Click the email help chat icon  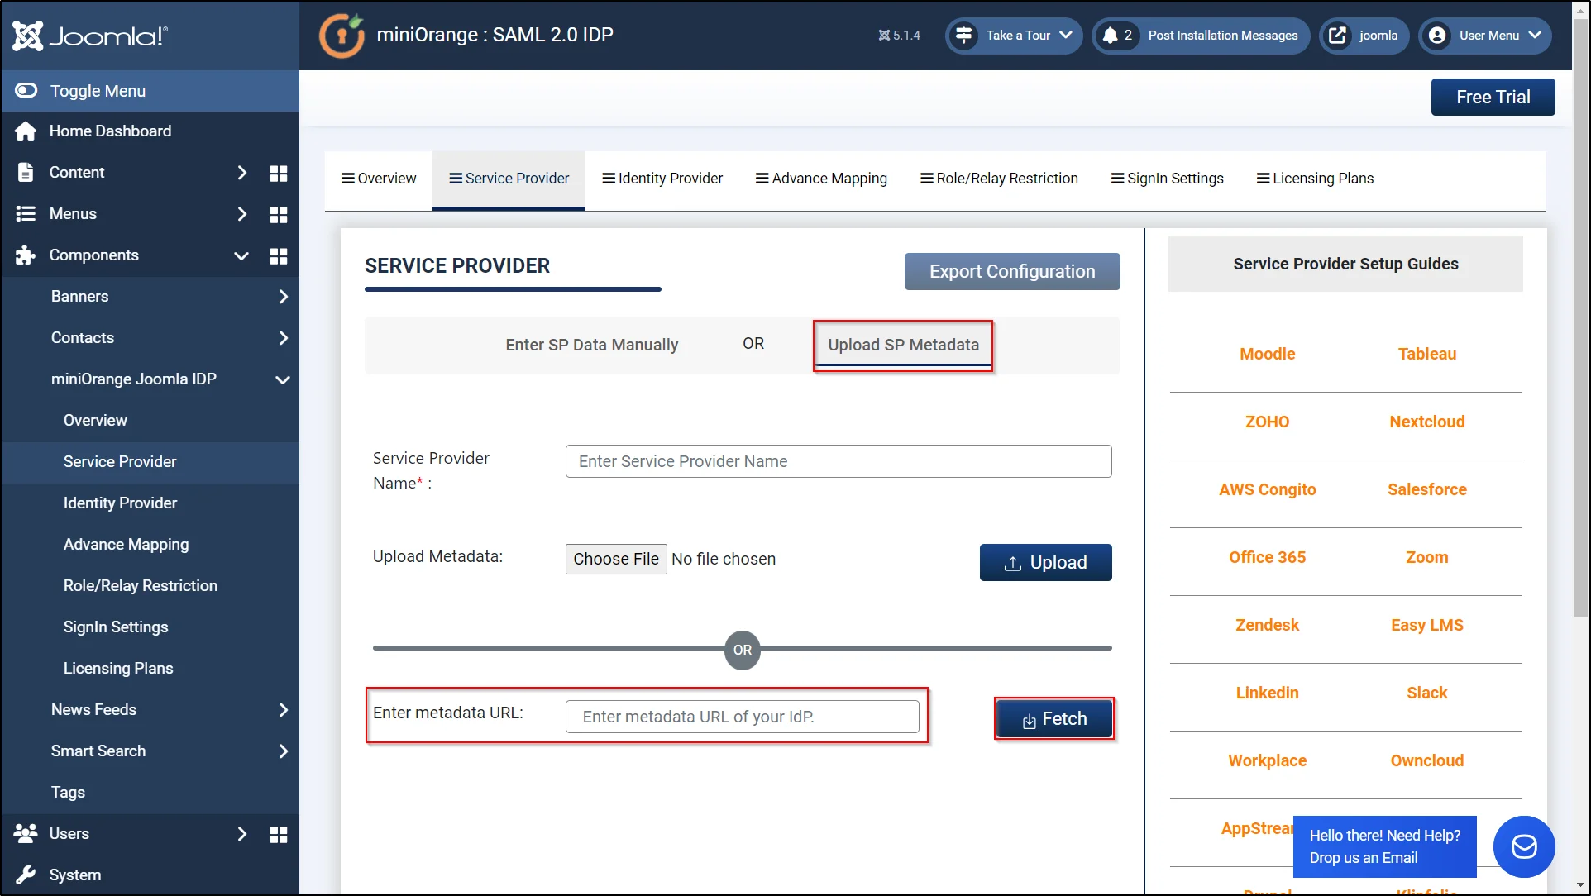click(x=1523, y=846)
